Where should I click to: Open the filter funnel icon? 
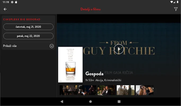click(x=176, y=9)
